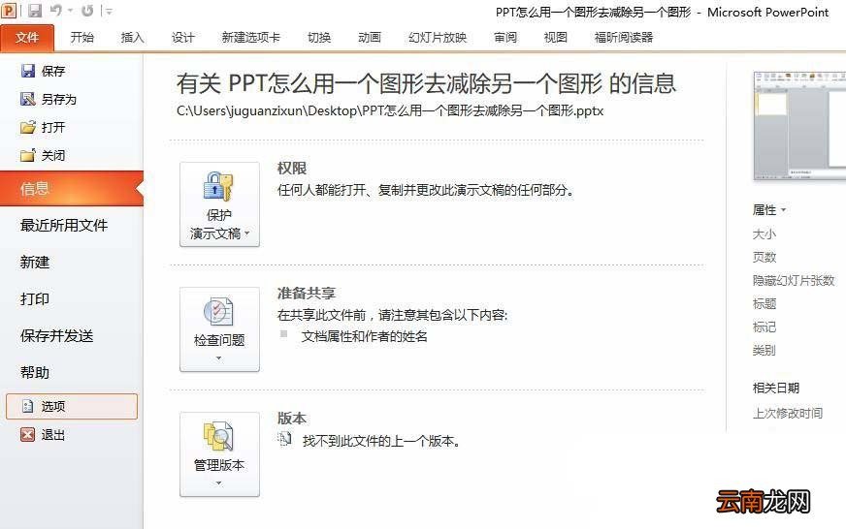The image size is (846, 529).
Task: Click the document icon beside 找不到此文件的上一个版本
Action: [284, 440]
